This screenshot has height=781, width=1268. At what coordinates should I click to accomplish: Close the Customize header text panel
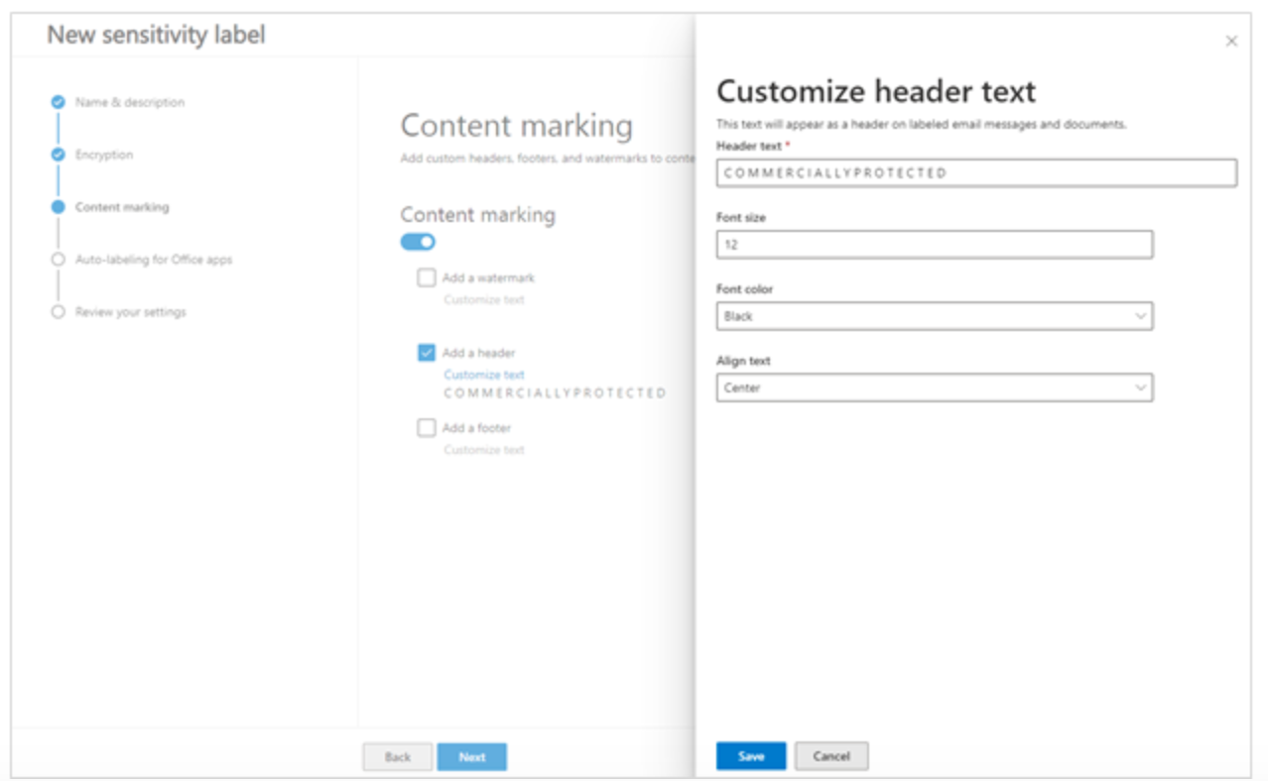click(x=1230, y=40)
